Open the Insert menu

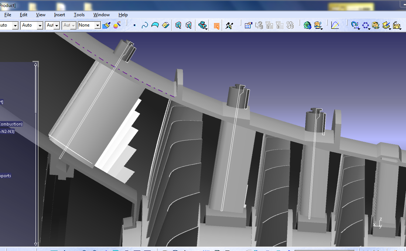point(59,15)
